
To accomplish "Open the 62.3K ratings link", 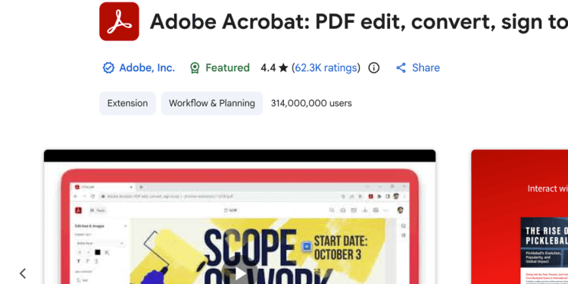I will [x=326, y=67].
